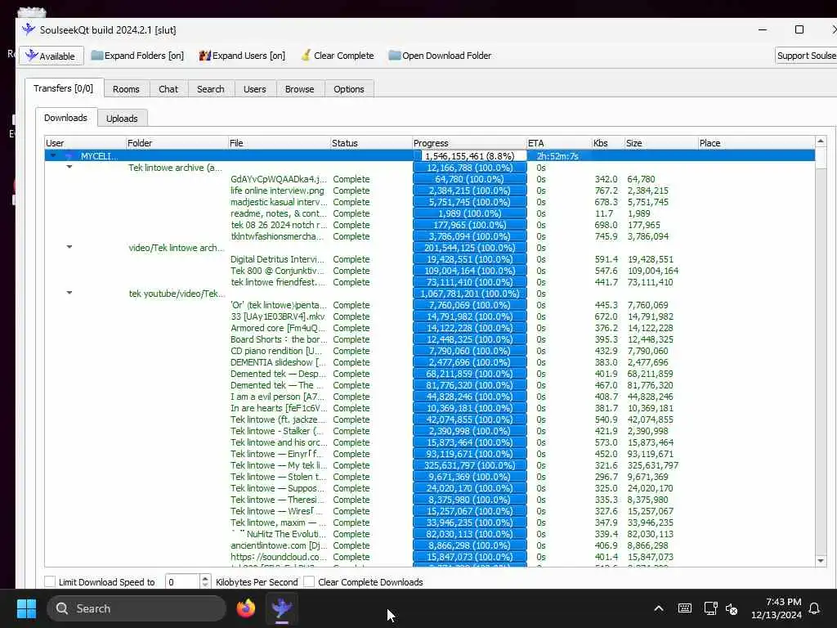Open the Users tab
The height and width of the screenshot is (628, 837).
[255, 89]
